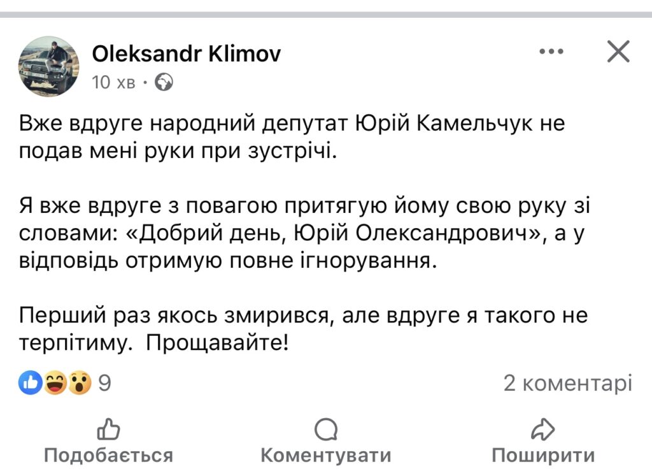
Task: Open the three-dots post options menu
Action: 551,52
